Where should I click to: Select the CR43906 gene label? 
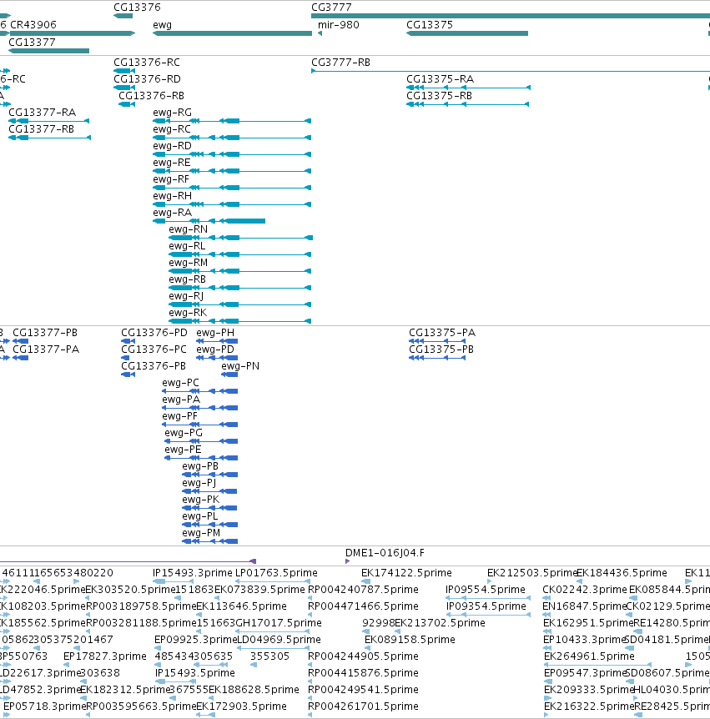(33, 25)
